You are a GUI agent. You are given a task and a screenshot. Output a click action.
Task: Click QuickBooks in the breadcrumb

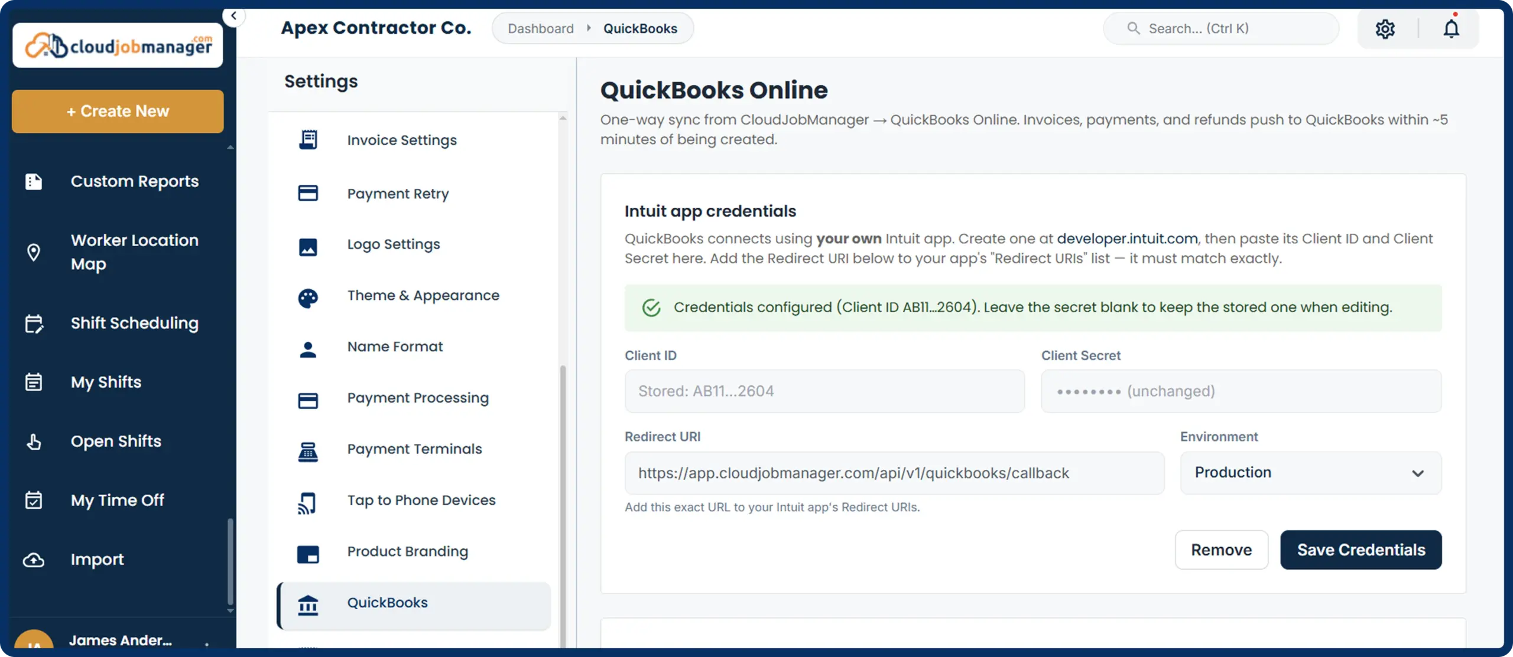tap(640, 28)
